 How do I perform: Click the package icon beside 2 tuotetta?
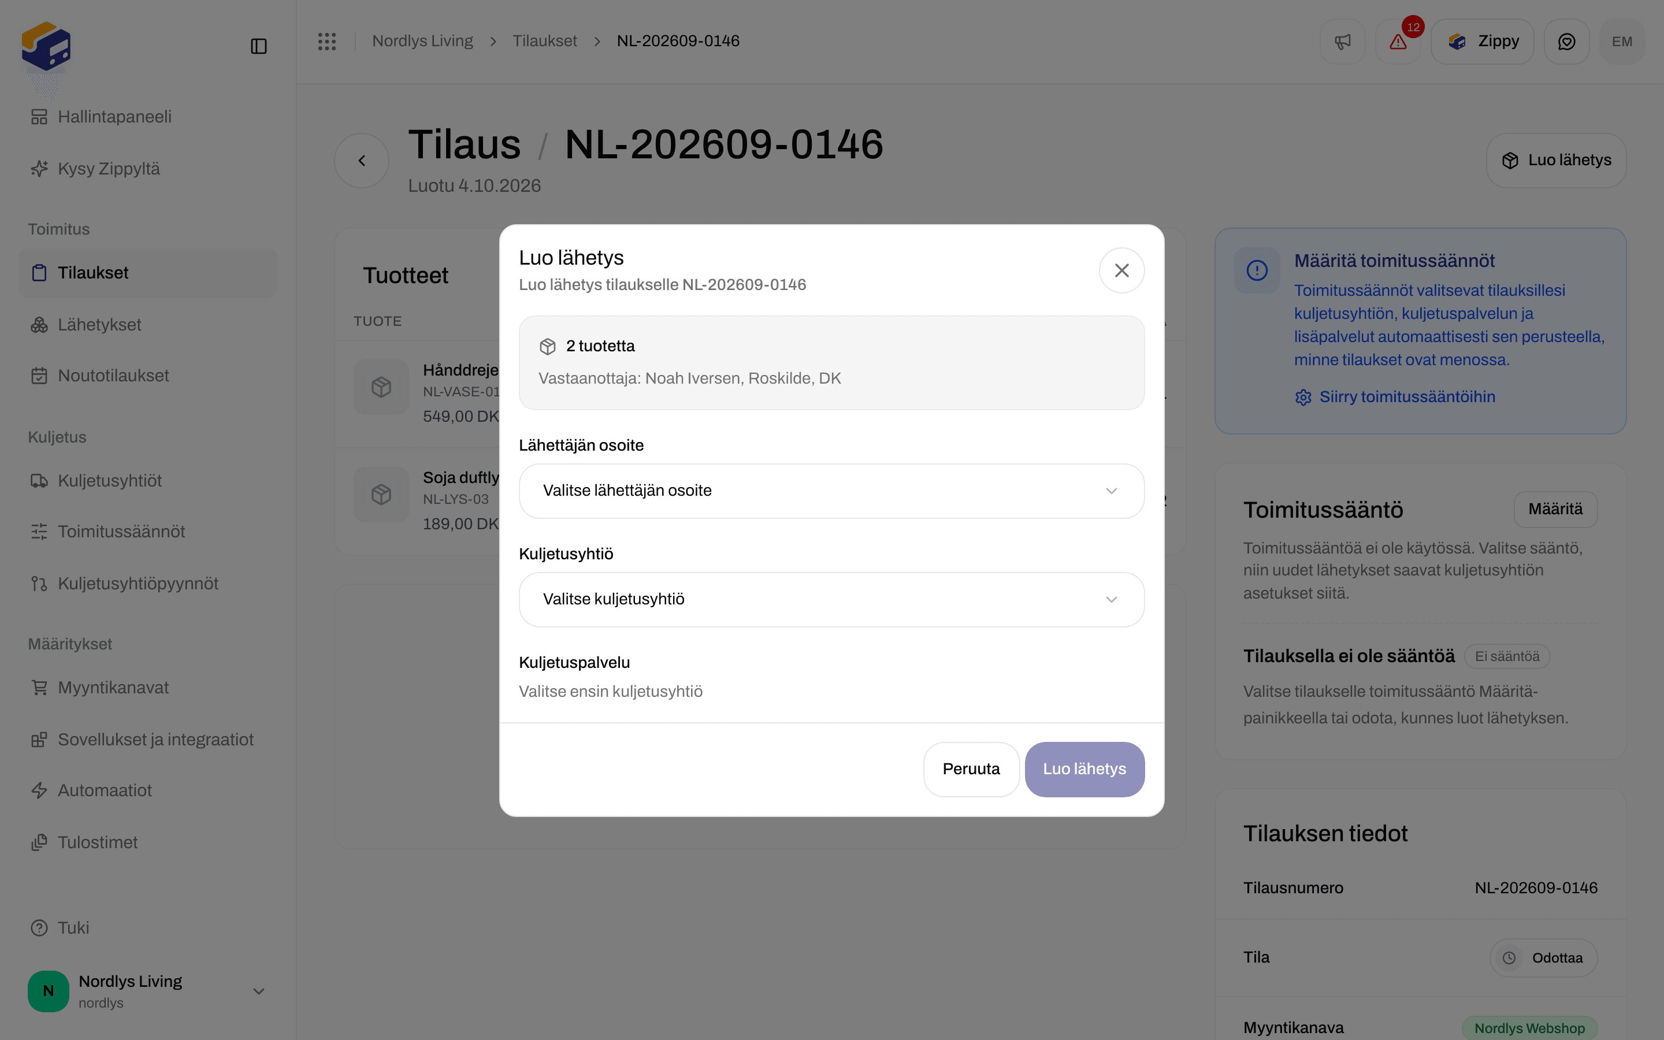tap(547, 347)
